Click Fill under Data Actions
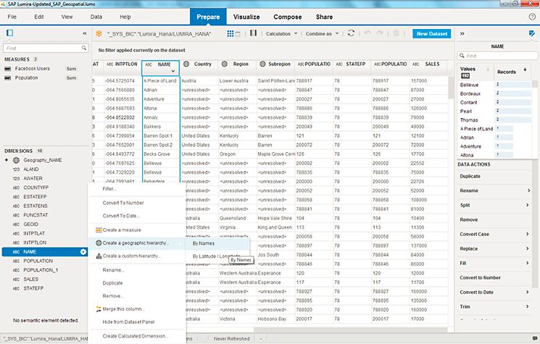The image size is (540, 344). pyautogui.click(x=463, y=263)
